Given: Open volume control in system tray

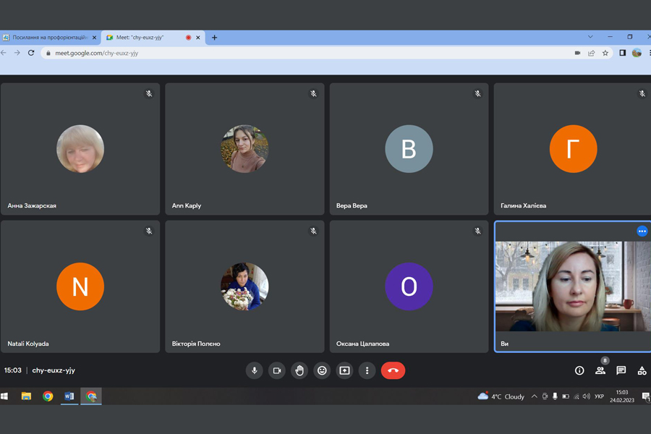Looking at the screenshot, I should pyautogui.click(x=586, y=396).
